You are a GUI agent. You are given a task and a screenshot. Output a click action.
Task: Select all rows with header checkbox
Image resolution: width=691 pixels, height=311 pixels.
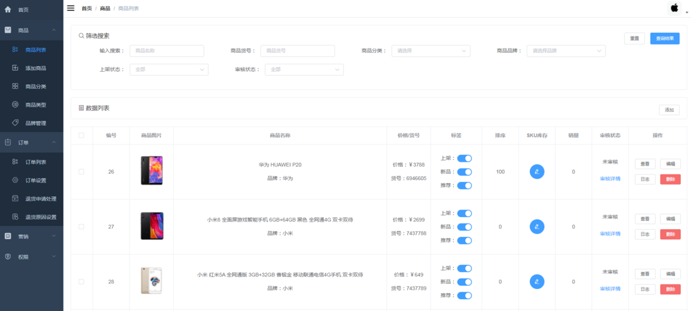(x=81, y=135)
